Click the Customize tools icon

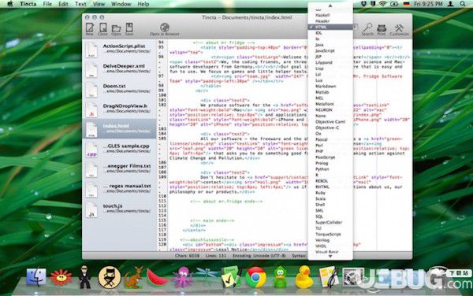pyautogui.click(x=399, y=28)
